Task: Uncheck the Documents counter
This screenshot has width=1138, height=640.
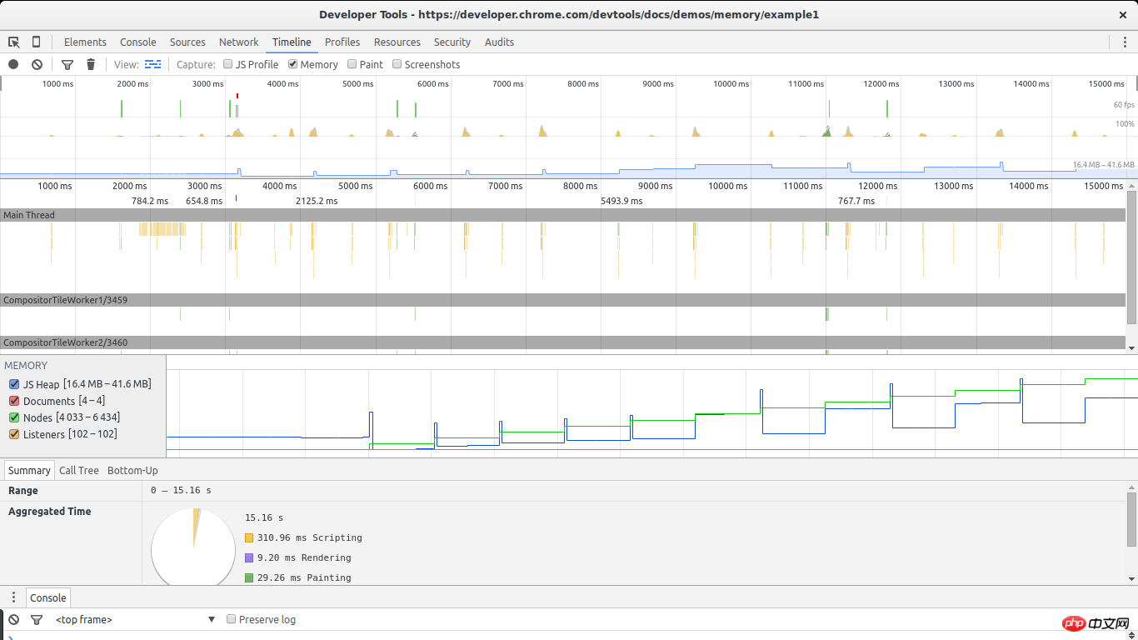Action: (x=14, y=401)
